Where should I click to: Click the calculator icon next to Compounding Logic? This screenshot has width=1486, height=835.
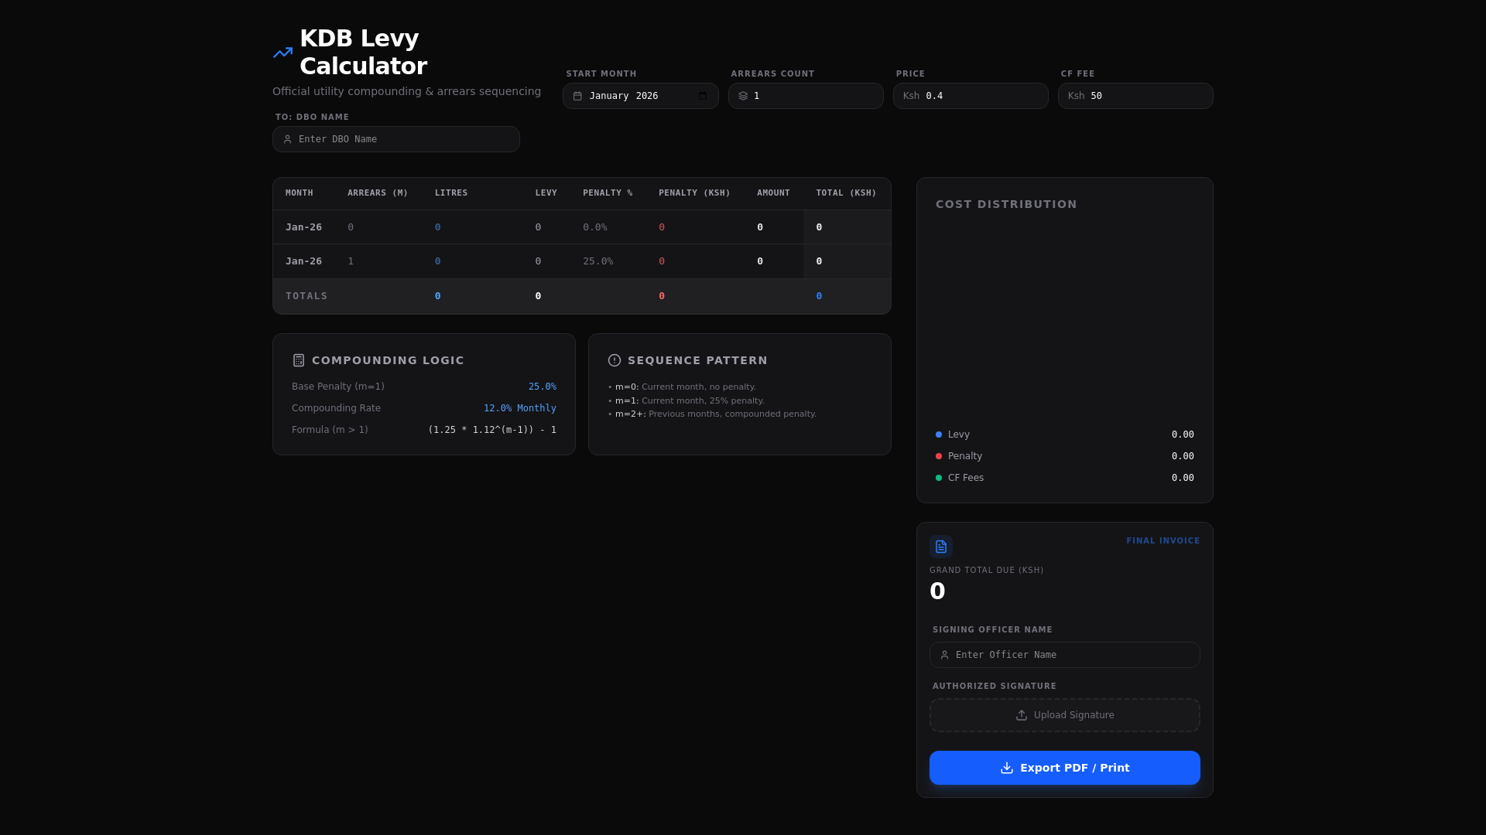299,360
